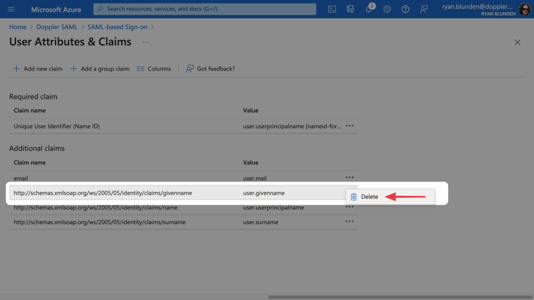534x300 pixels.
Task: Open the notifications bell
Action: [369, 9]
